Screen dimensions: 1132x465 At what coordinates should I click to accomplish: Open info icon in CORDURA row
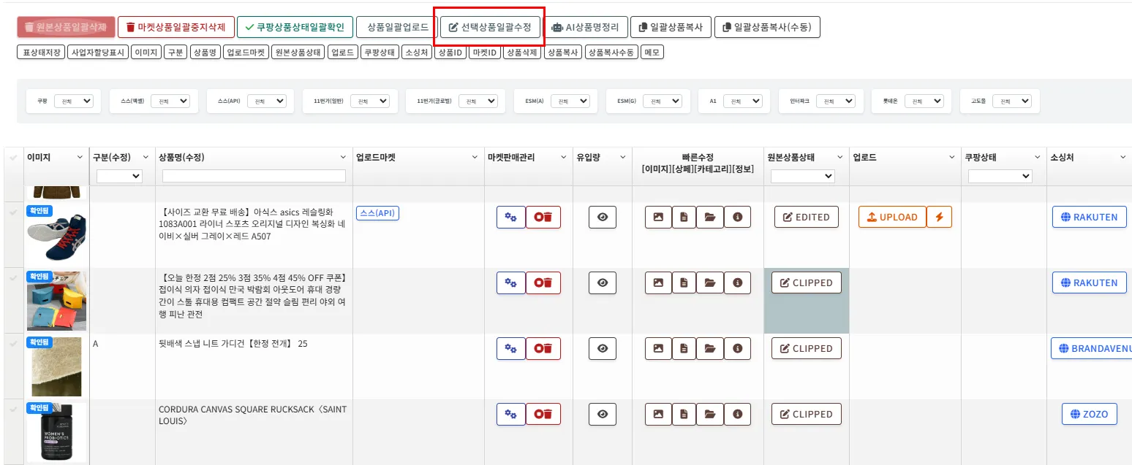[x=737, y=414]
